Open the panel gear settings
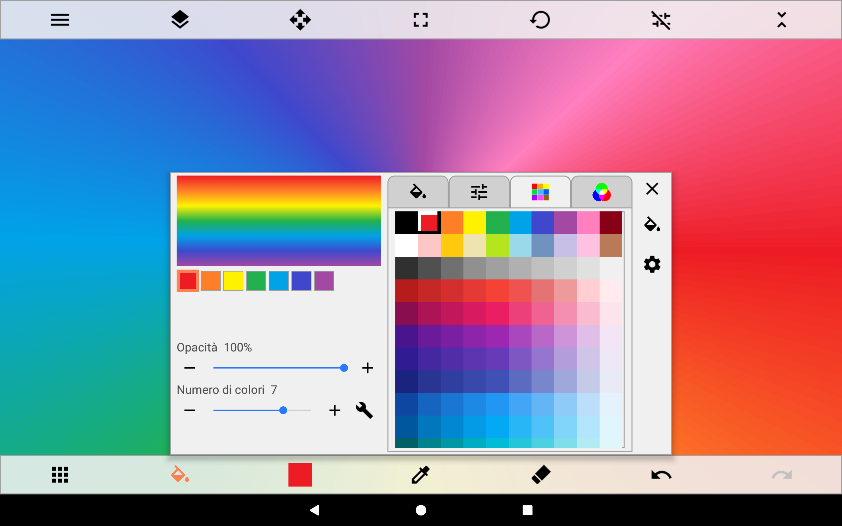Viewport: 842px width, 526px height. [x=652, y=264]
